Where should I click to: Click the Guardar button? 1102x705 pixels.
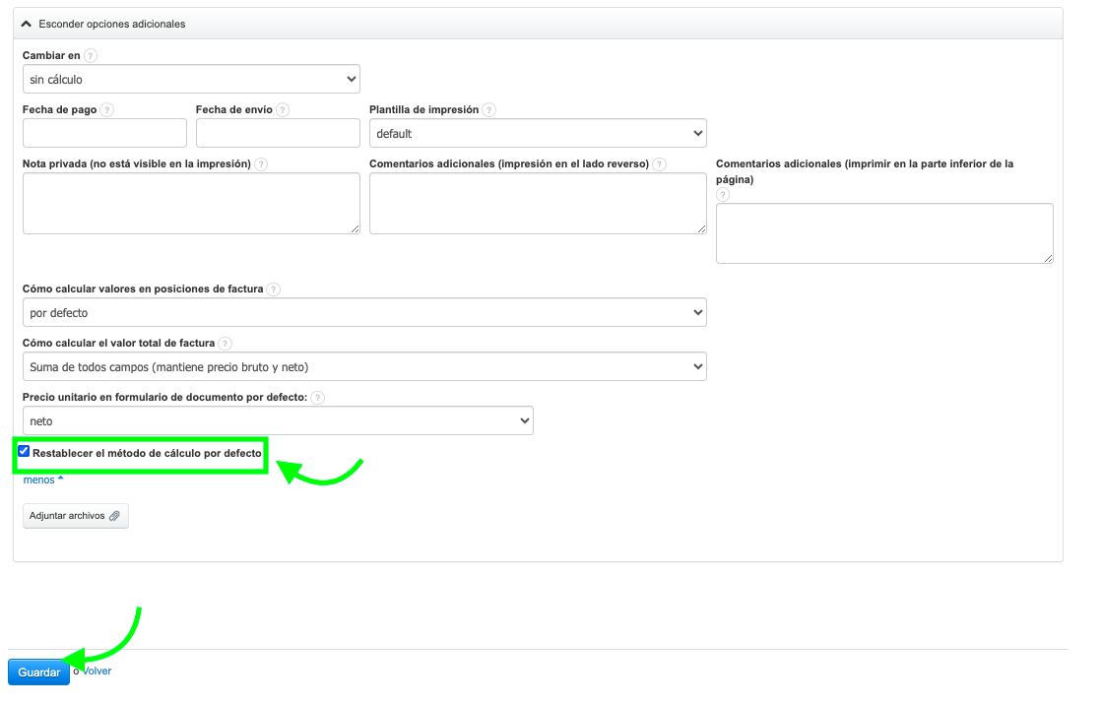[x=39, y=672]
